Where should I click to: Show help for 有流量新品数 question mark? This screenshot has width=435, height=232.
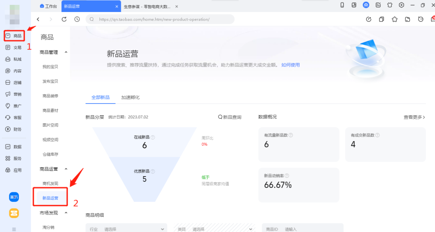(x=291, y=135)
